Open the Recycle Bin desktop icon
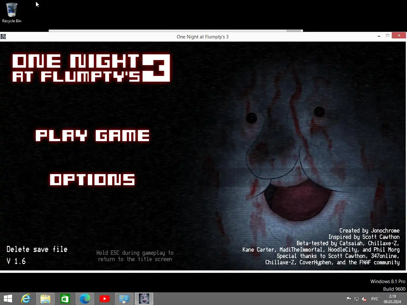Viewport: 407px width, 305px height. pyautogui.click(x=12, y=13)
